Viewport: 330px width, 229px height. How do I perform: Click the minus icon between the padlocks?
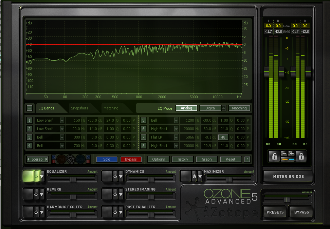(284, 154)
